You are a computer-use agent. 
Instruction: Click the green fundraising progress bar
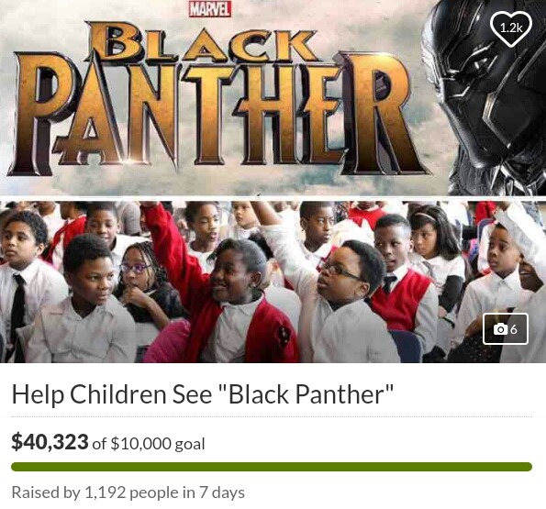[272, 467]
